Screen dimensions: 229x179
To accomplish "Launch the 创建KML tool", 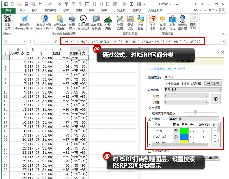I will click(x=72, y=23).
